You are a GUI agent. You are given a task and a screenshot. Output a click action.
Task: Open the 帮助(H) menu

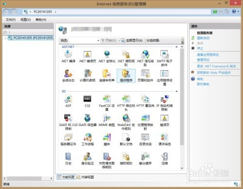click(x=41, y=20)
